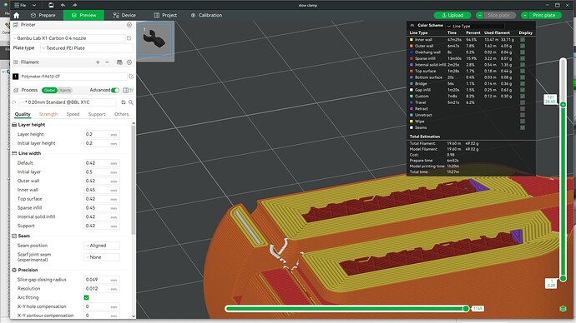The width and height of the screenshot is (576, 323).
Task: Undo the last action
Action: pos(63,5)
